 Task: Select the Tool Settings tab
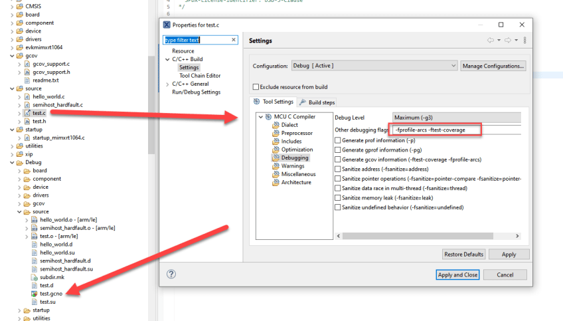(274, 102)
